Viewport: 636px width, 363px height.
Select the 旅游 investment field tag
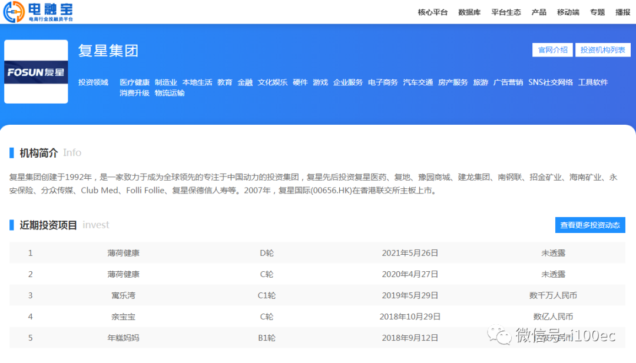coord(481,82)
